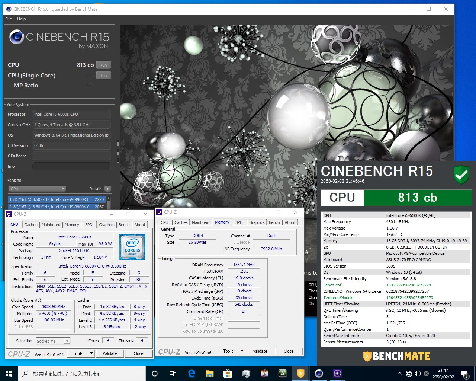476x381 pixels.
Task: Click the BenchMate green shield checkmark
Action: click(461, 174)
